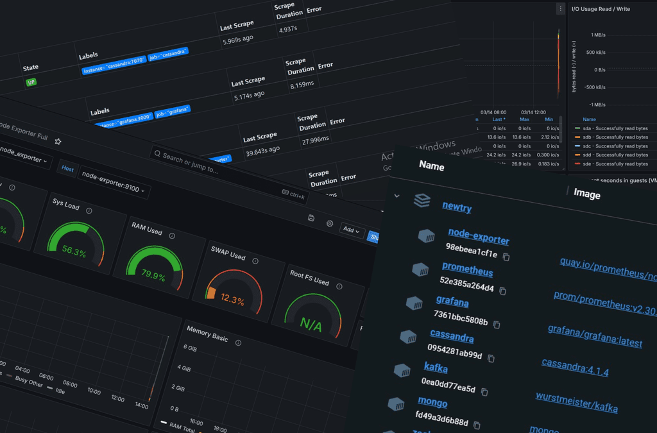The height and width of the screenshot is (433, 657).
Task: Click Sys Load info icon
Action: click(x=89, y=211)
